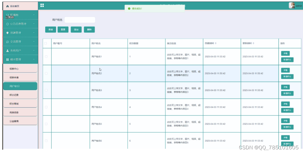The height and width of the screenshot is (153, 303).
Task: Focus the 用户姓名 search input field
Action: [x=80, y=20]
